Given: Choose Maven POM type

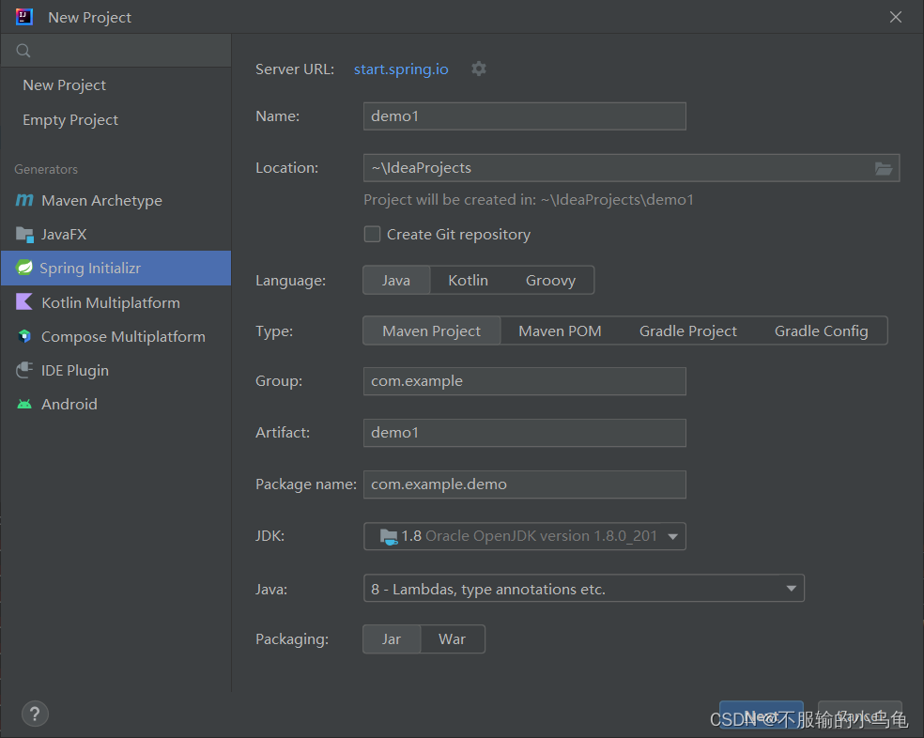Looking at the screenshot, I should pos(560,331).
